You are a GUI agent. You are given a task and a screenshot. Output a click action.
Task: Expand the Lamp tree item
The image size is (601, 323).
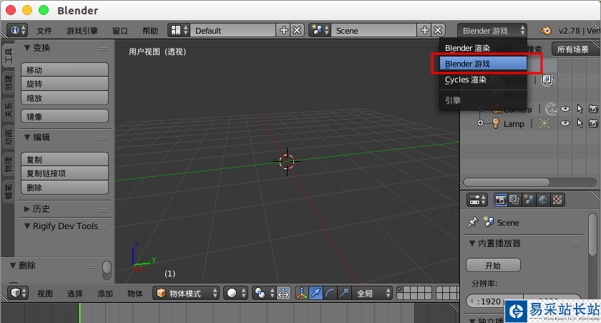(x=480, y=123)
